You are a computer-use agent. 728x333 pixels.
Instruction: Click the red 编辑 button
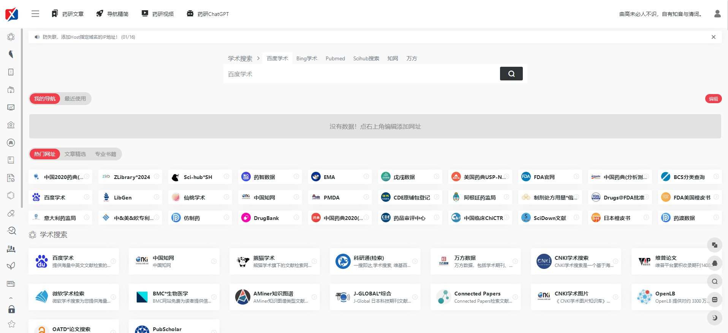713,99
